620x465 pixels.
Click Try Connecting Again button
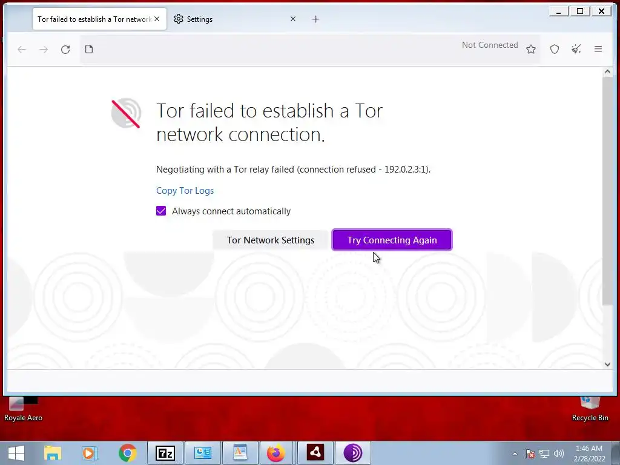click(392, 240)
